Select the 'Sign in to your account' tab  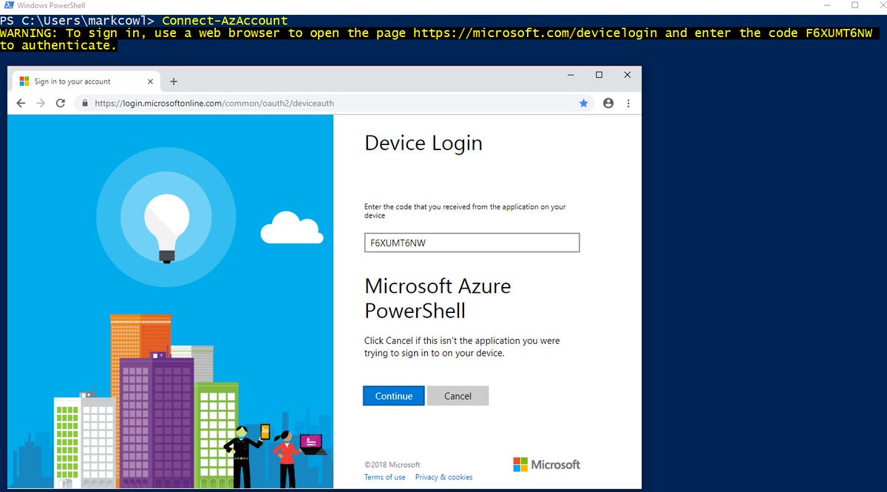click(86, 81)
